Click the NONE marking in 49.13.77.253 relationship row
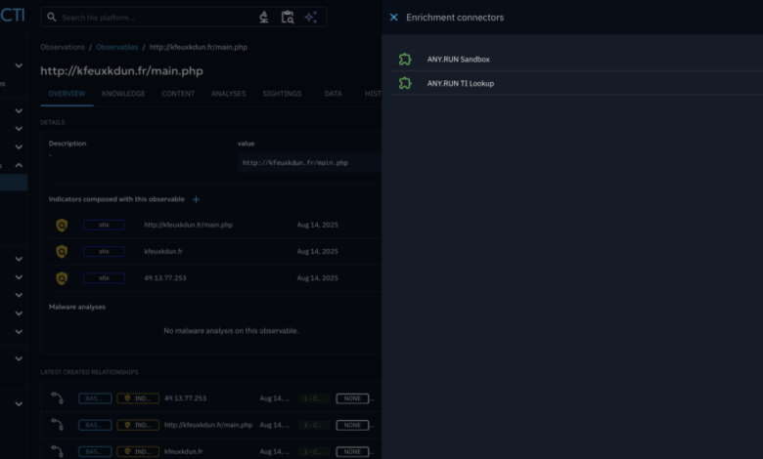The image size is (763, 459). point(352,398)
